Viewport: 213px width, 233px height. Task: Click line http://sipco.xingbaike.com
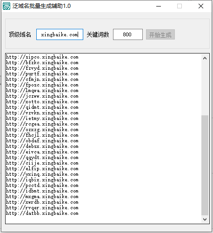pos(42,57)
